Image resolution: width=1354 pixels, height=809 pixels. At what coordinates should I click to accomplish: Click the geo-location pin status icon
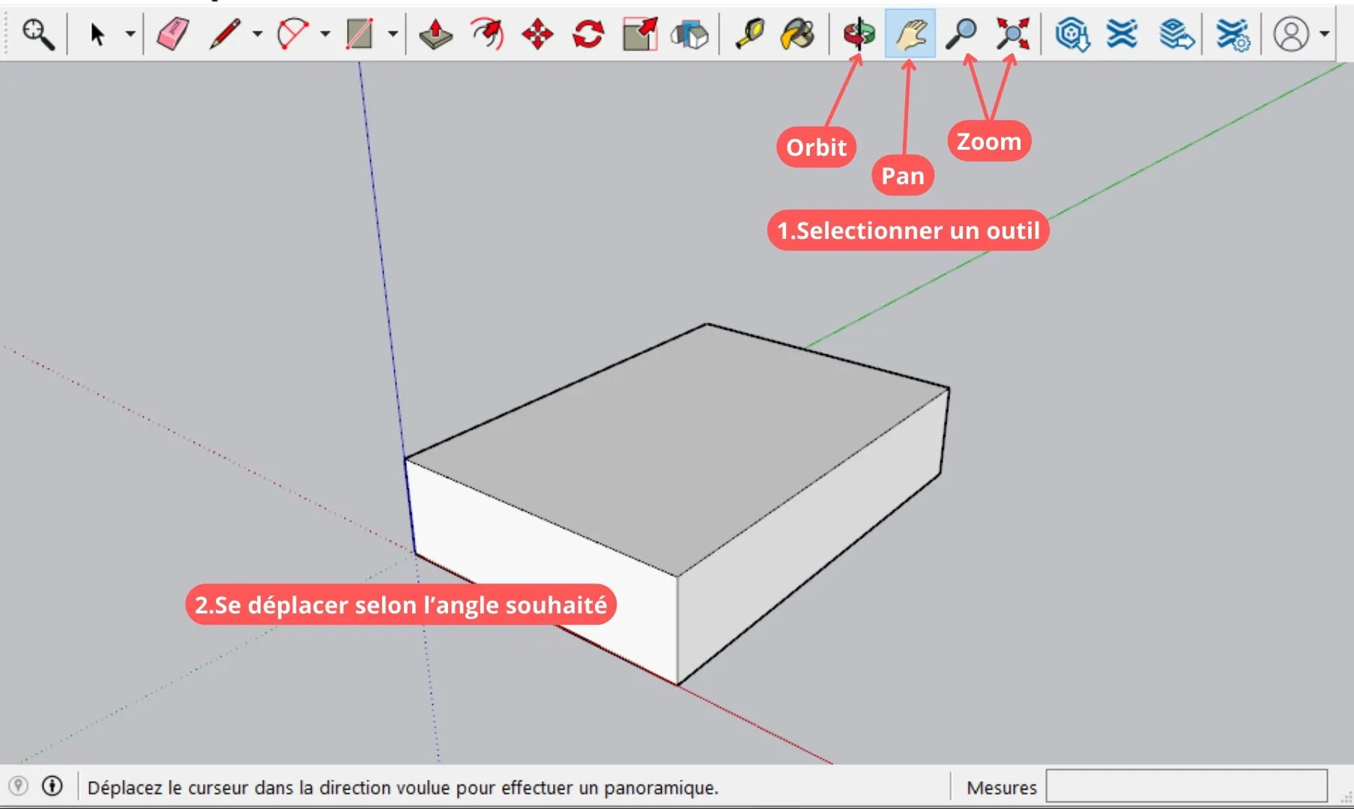tap(18, 786)
